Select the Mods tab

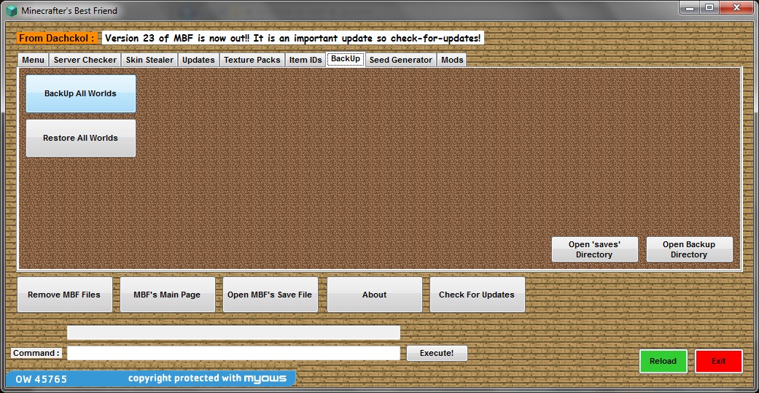click(x=452, y=60)
